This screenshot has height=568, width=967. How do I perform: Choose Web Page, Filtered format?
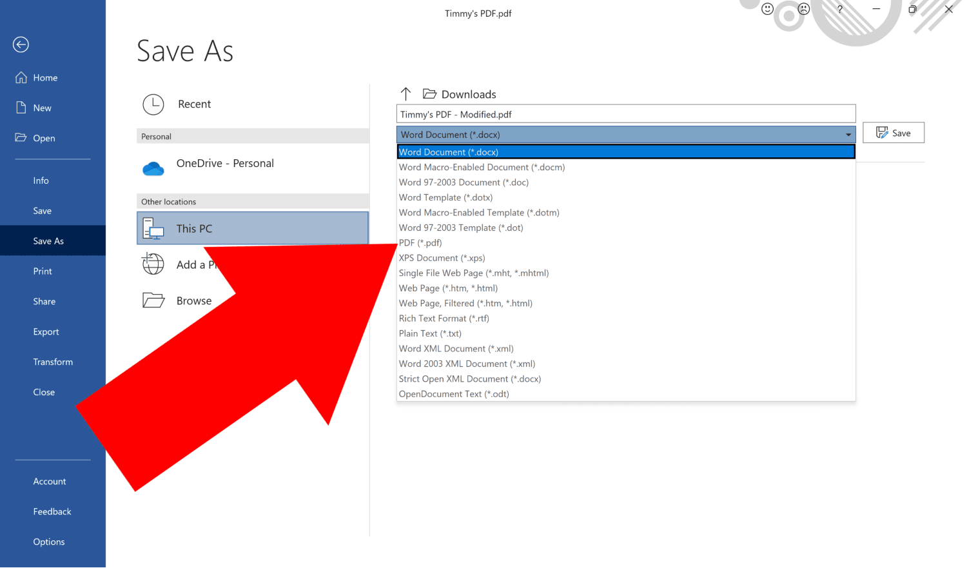(x=465, y=303)
